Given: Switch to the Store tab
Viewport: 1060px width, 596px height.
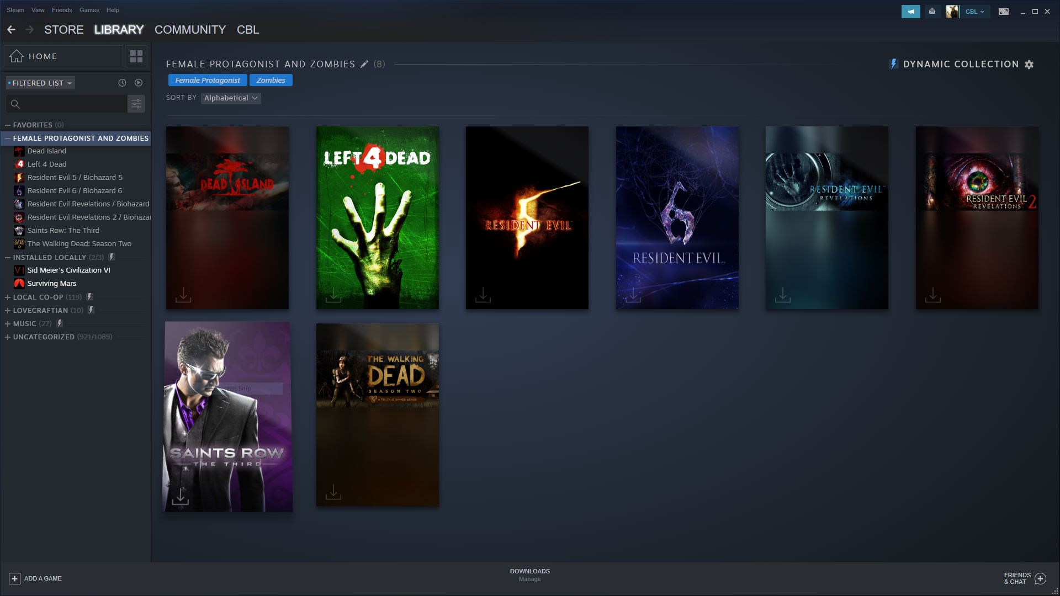Looking at the screenshot, I should tap(63, 30).
